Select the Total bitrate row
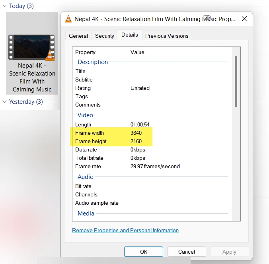This screenshot has height=264, width=269. pyautogui.click(x=152, y=158)
